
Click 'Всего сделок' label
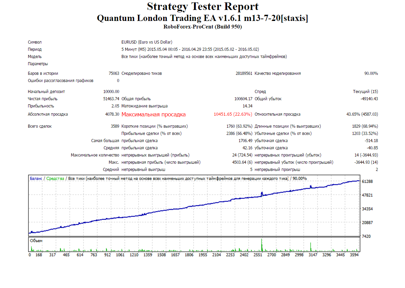(x=40, y=126)
